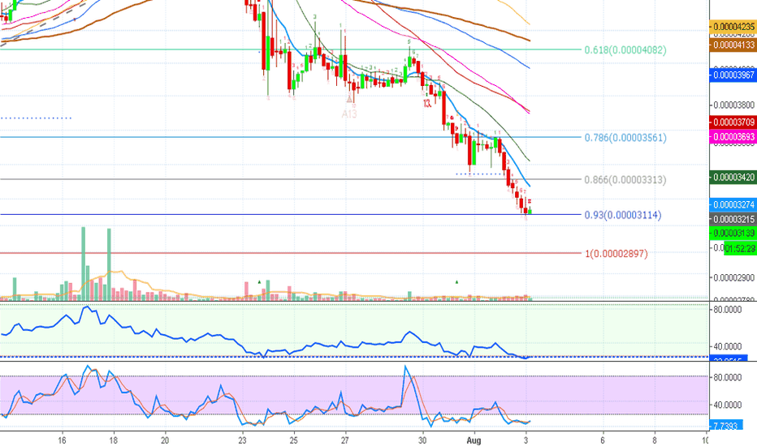Click 40.0000 in the purple-shaded indicator pane
757x446 pixels.
tap(728, 405)
